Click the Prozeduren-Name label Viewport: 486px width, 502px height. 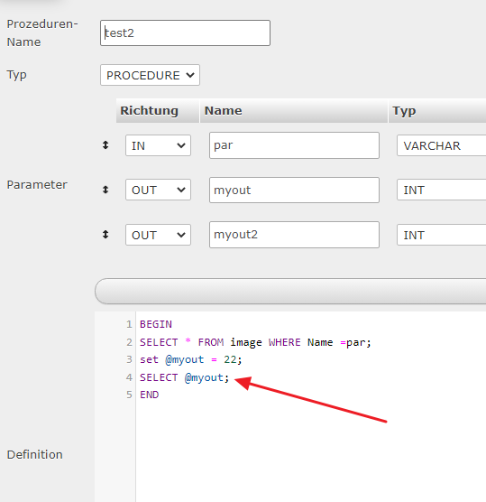tap(42, 33)
